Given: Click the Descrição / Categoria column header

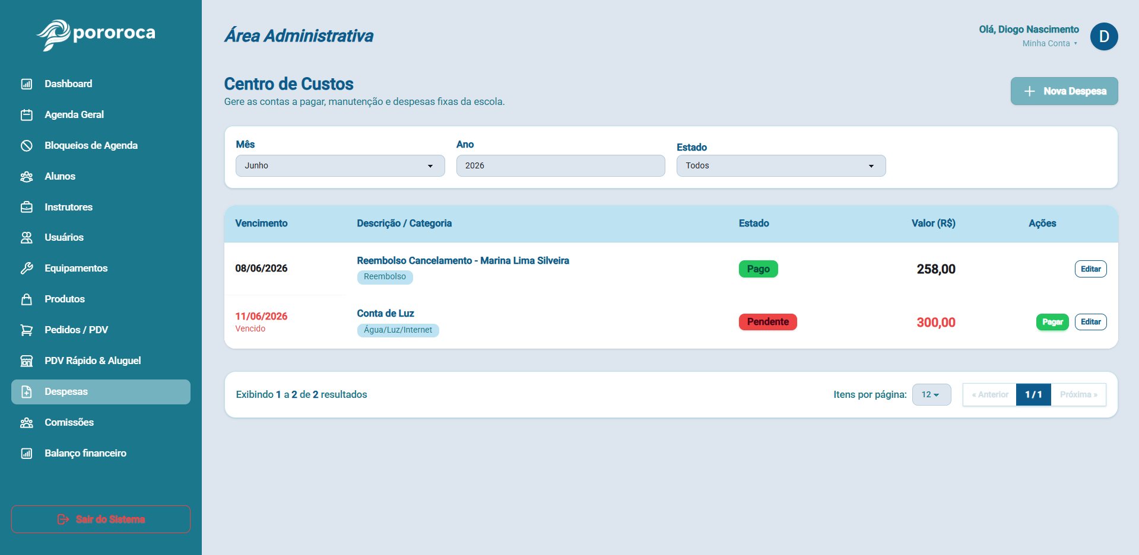Looking at the screenshot, I should 404,224.
